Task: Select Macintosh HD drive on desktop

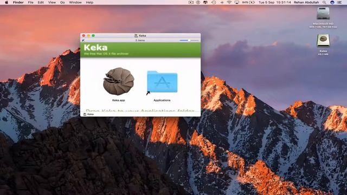Action: [x=323, y=14]
